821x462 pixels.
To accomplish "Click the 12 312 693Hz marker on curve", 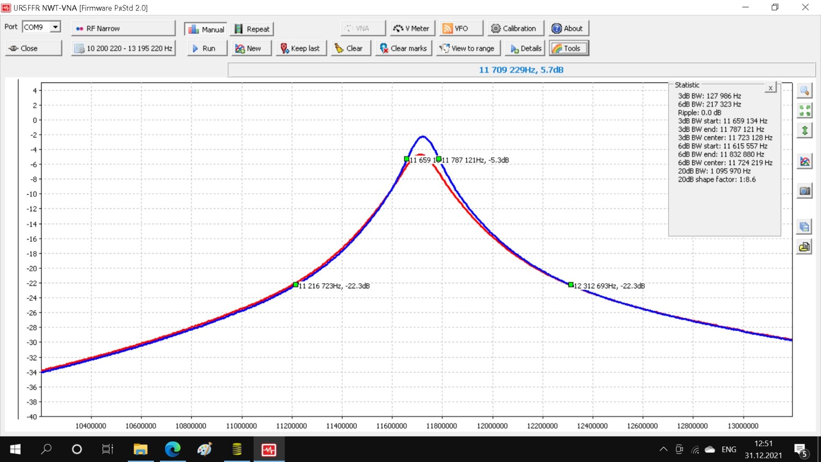I will [571, 285].
